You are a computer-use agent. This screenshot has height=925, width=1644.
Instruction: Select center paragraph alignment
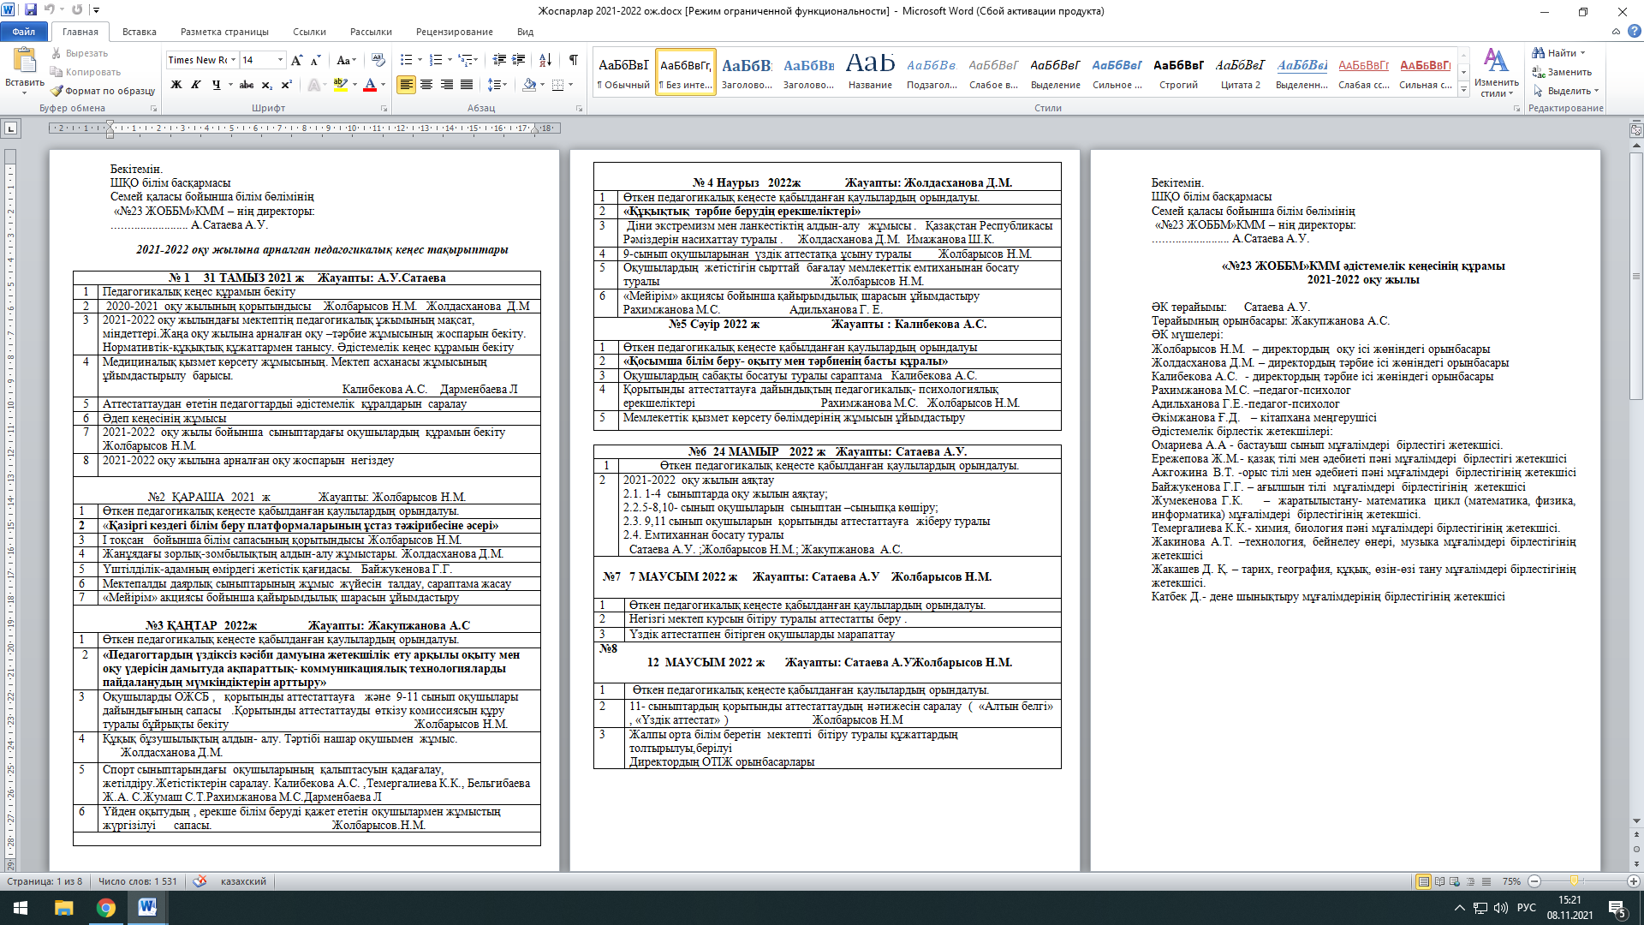click(426, 85)
